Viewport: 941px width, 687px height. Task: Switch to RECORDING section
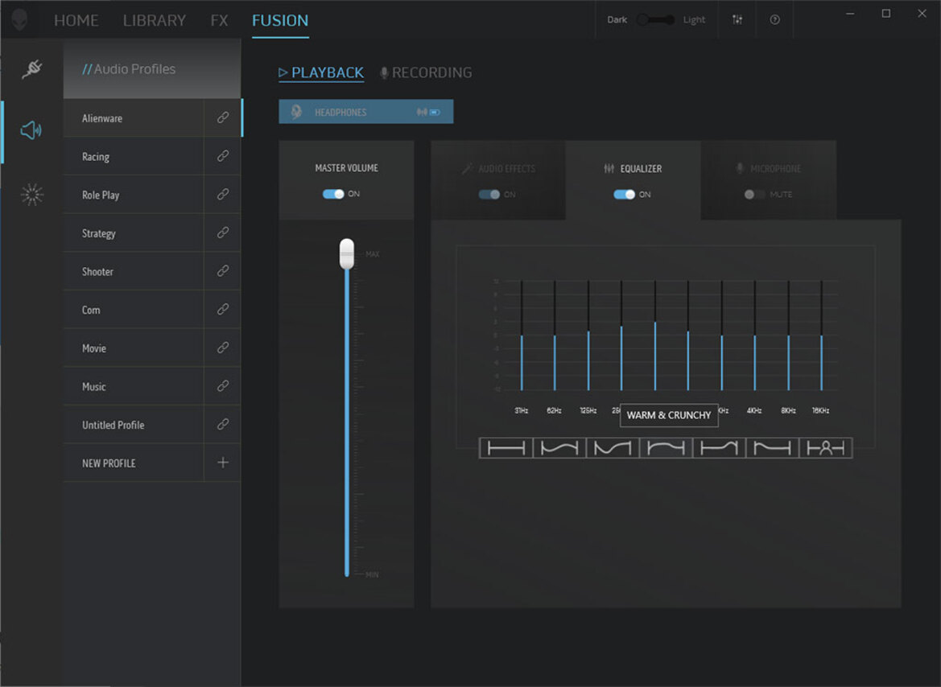(x=426, y=72)
